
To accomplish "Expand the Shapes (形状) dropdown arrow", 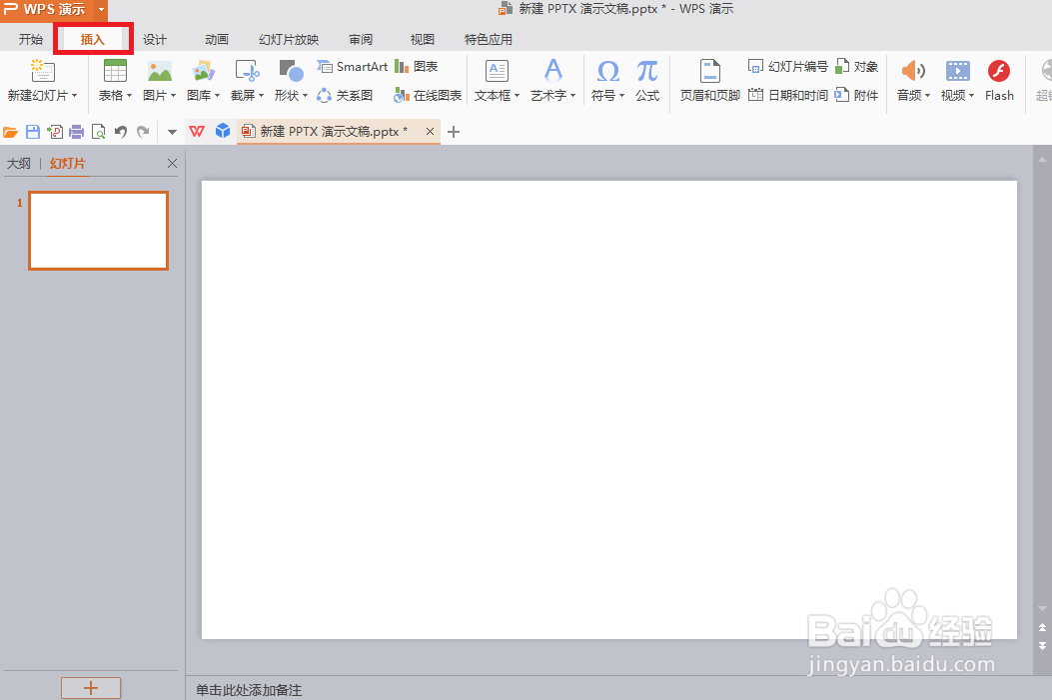I will [x=305, y=96].
